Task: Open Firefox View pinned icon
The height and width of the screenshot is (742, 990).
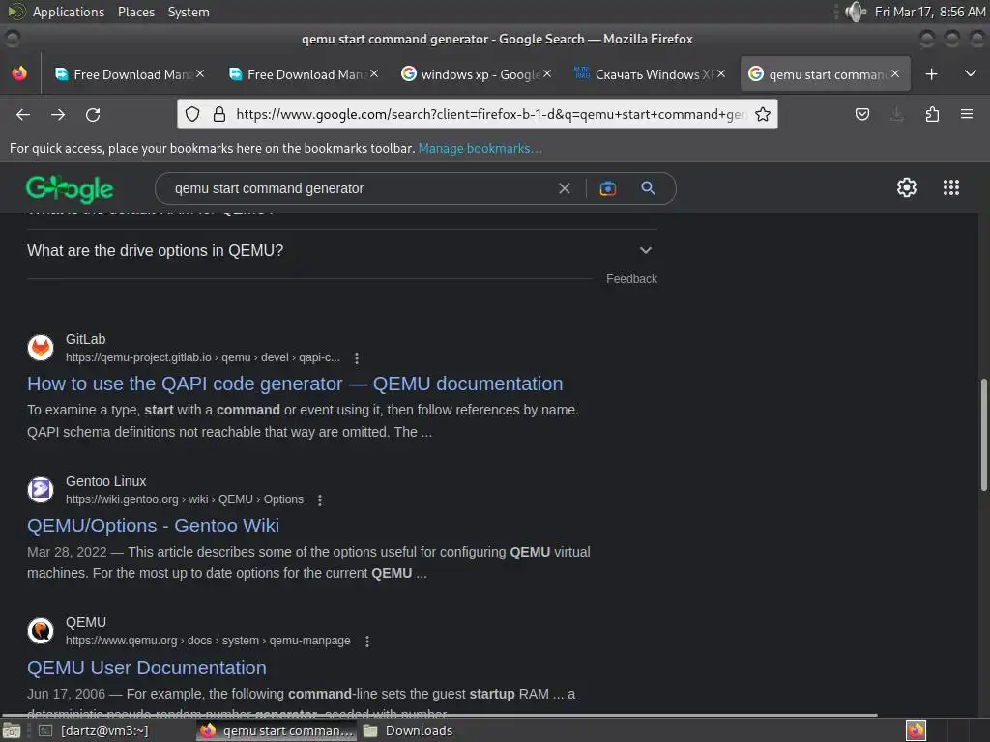Action: (19, 73)
